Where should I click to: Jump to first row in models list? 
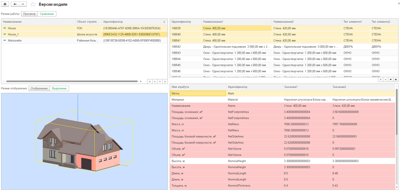(150, 81)
